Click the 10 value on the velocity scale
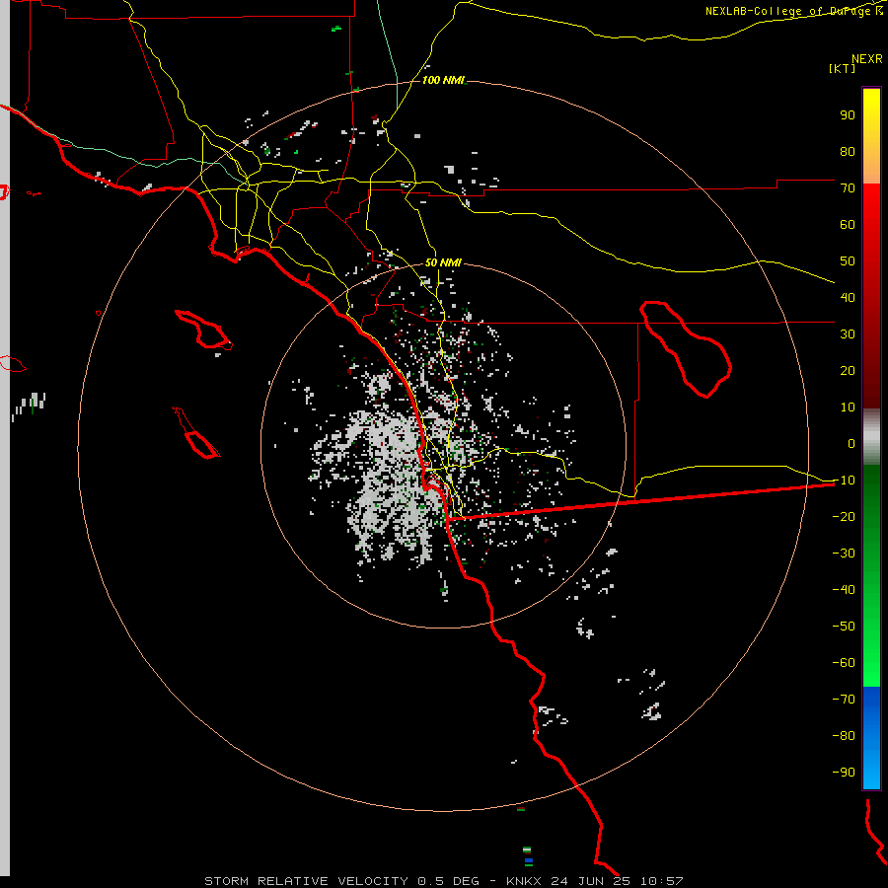The image size is (888, 888). click(x=848, y=407)
